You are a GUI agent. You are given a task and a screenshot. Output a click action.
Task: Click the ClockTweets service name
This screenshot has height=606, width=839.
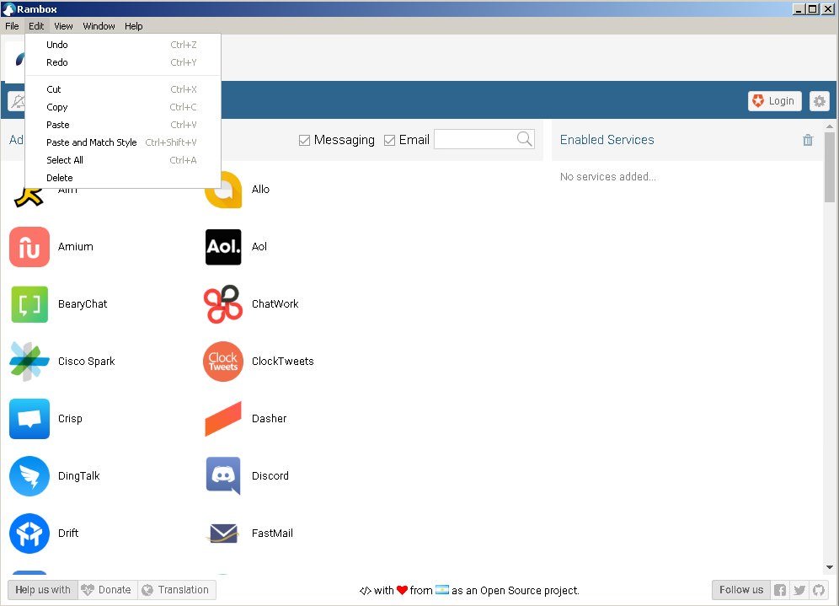pos(282,362)
